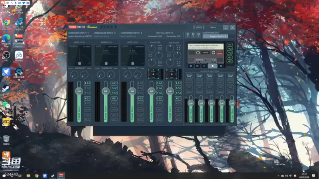Click treble knob on Voicemeeter VAIO equalizer

pos(152,48)
